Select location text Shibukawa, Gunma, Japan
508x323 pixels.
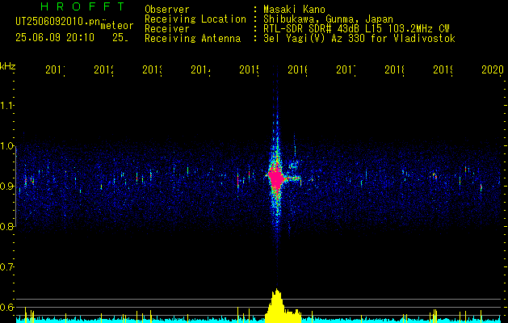328,19
